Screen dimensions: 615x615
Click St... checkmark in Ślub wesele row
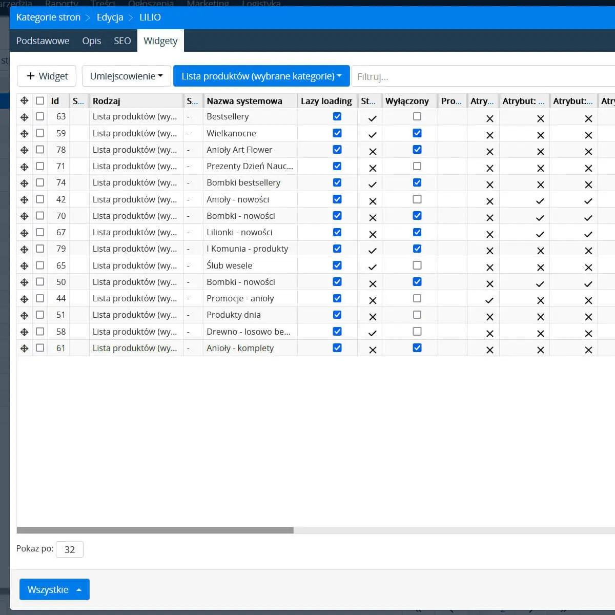373,268
